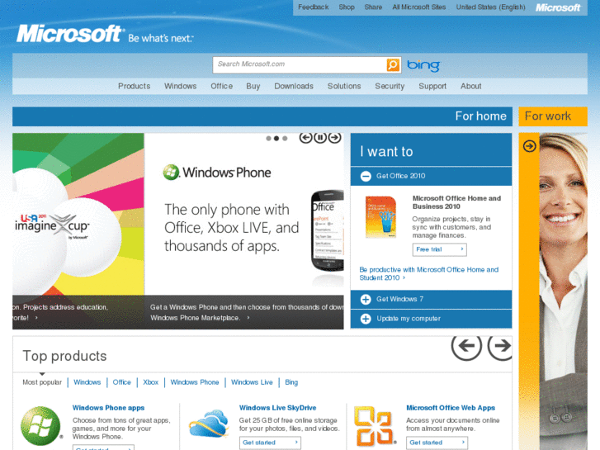Click the For work arrow icon
Screen dimensions: 600x450
click(530, 146)
